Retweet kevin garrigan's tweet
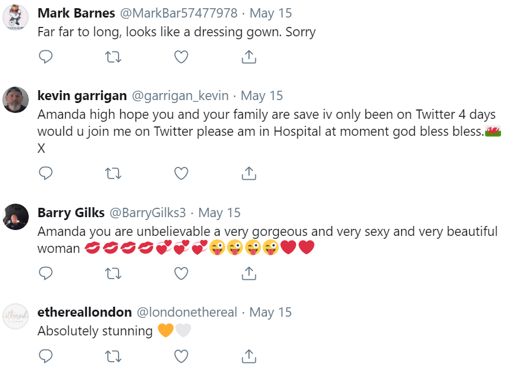 [x=113, y=174]
